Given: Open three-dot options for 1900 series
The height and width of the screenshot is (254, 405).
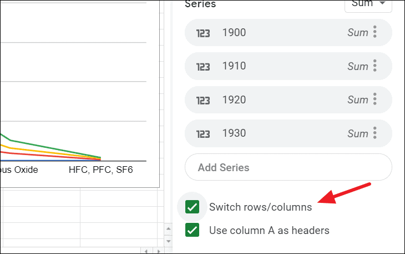Looking at the screenshot, I should coord(375,32).
